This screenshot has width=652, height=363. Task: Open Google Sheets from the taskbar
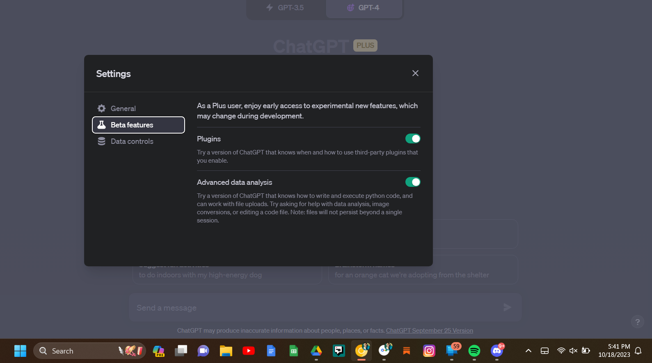click(x=294, y=351)
